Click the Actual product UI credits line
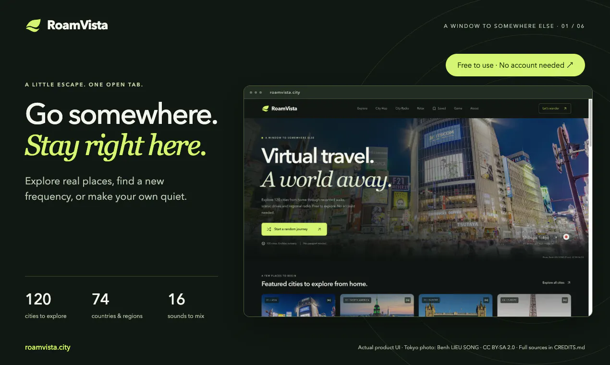This screenshot has width=610, height=365. pyautogui.click(x=471, y=347)
